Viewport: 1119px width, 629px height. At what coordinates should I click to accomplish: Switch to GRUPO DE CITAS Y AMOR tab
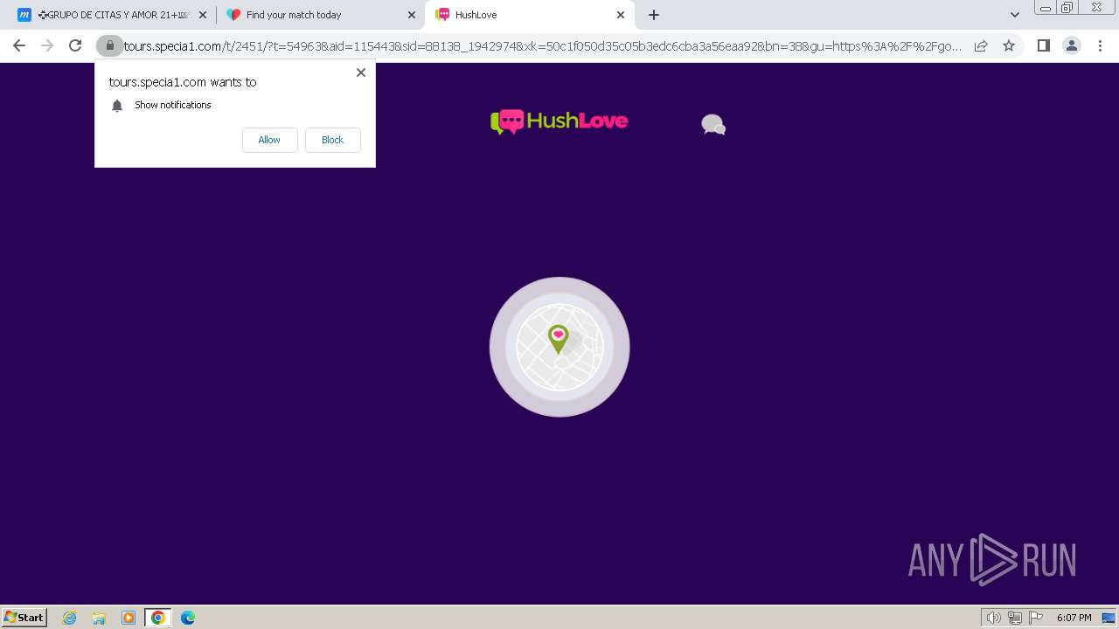(114, 15)
